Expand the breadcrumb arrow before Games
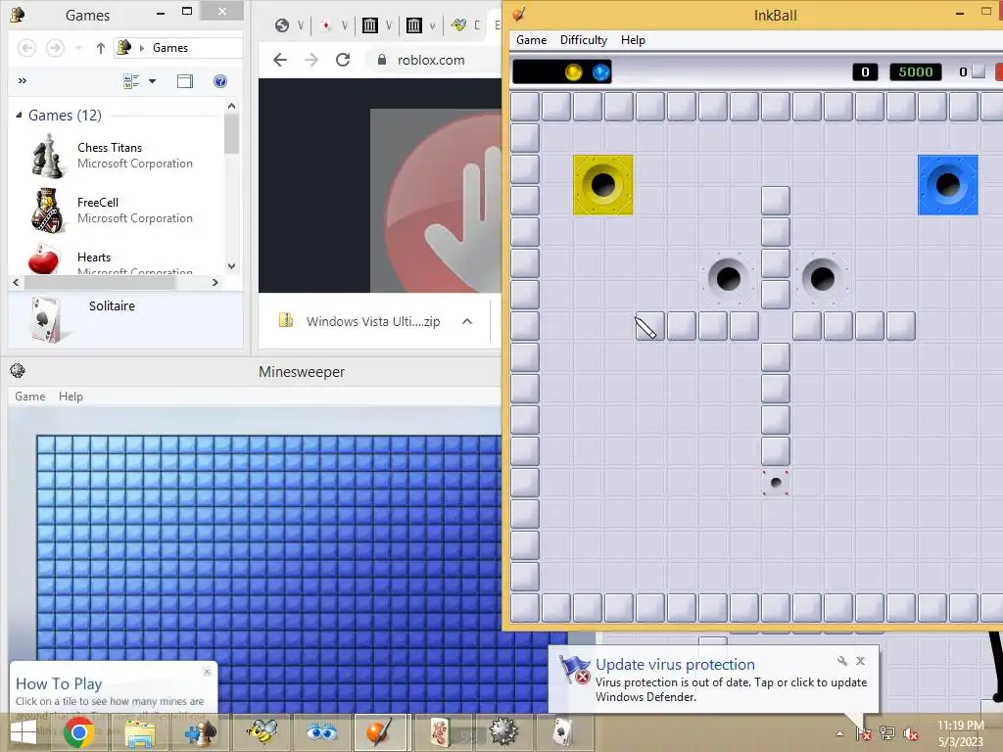 click(x=141, y=48)
